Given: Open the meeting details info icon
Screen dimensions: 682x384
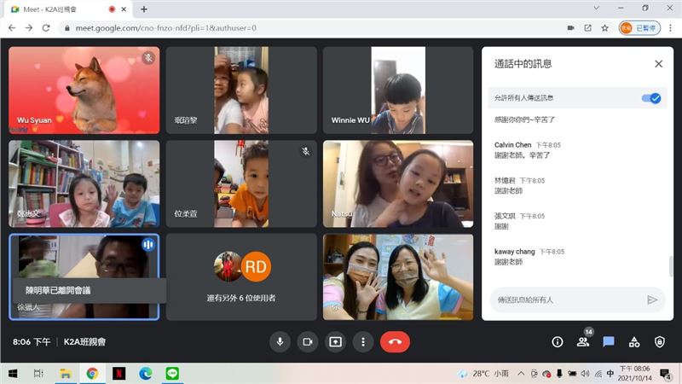Looking at the screenshot, I should [x=558, y=341].
